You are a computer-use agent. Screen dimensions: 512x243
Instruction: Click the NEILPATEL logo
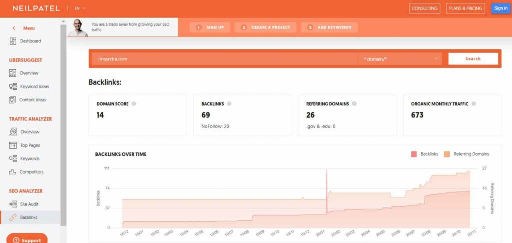pos(36,8)
